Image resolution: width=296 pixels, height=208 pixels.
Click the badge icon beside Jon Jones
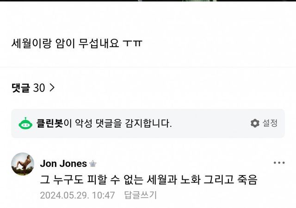tap(92, 164)
